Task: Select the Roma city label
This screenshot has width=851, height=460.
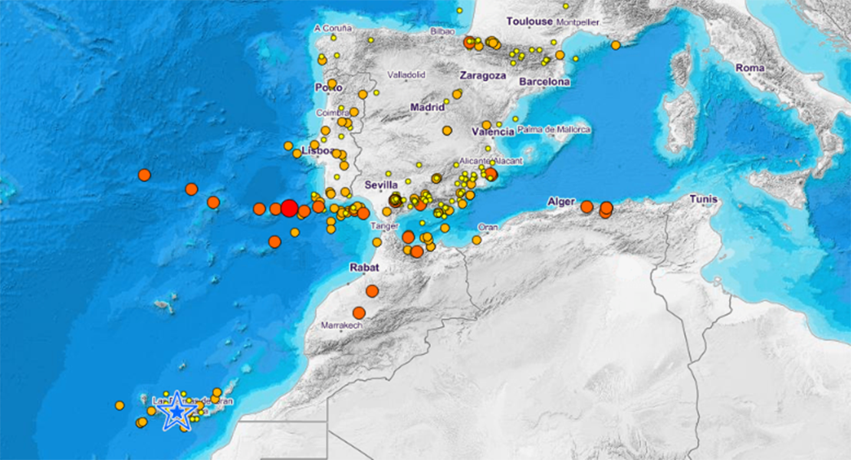Action: click(x=750, y=67)
